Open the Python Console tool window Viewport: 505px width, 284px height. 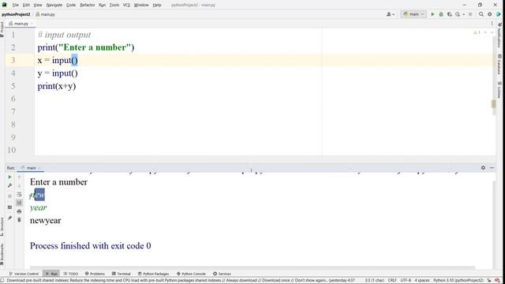(191, 274)
